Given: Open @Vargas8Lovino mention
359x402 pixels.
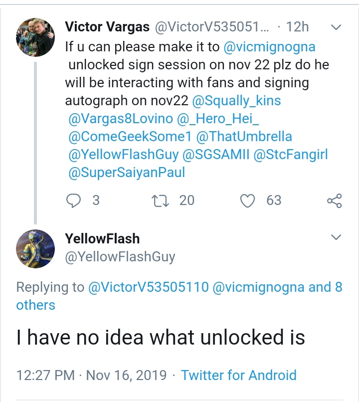Looking at the screenshot, I should click(121, 119).
